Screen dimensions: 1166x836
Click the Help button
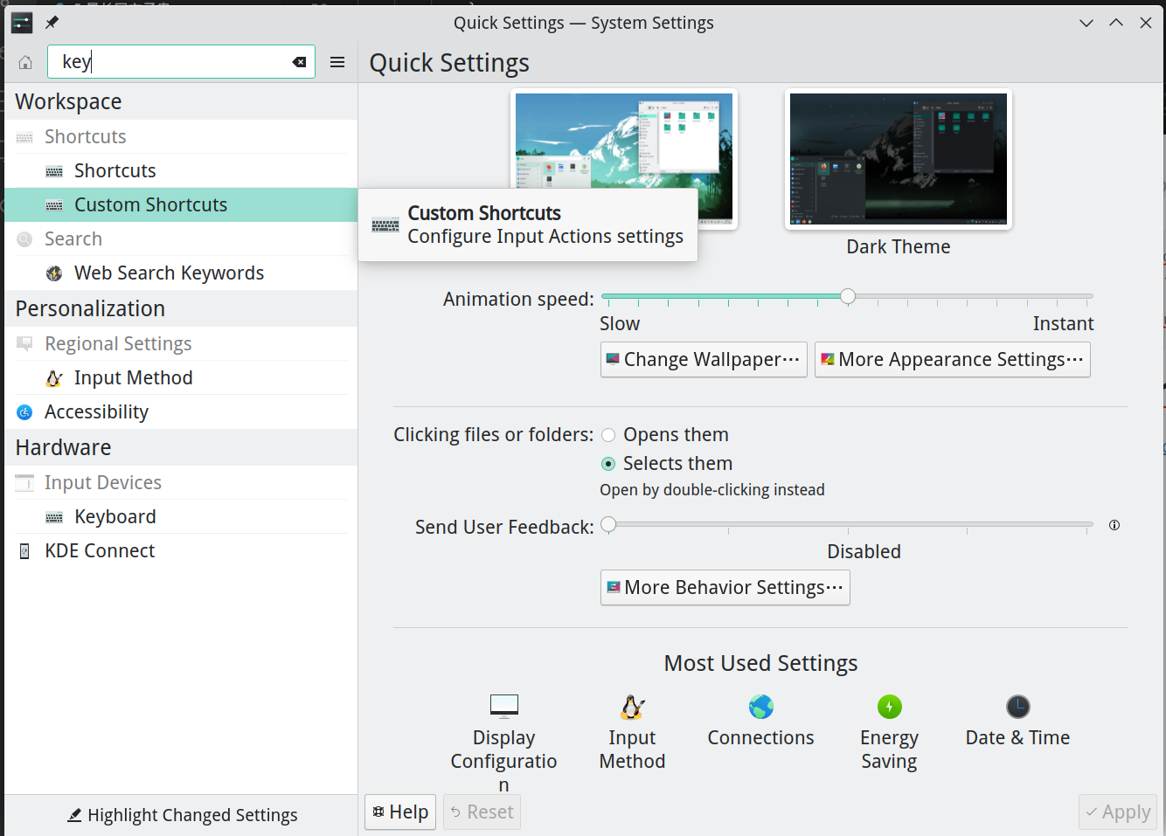(x=400, y=812)
